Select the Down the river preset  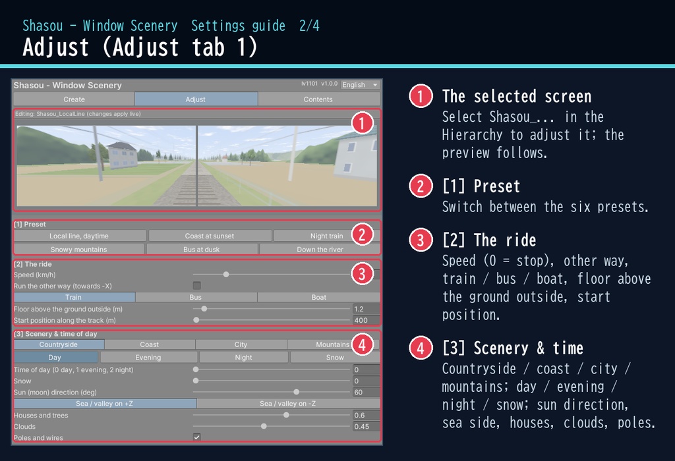point(320,249)
